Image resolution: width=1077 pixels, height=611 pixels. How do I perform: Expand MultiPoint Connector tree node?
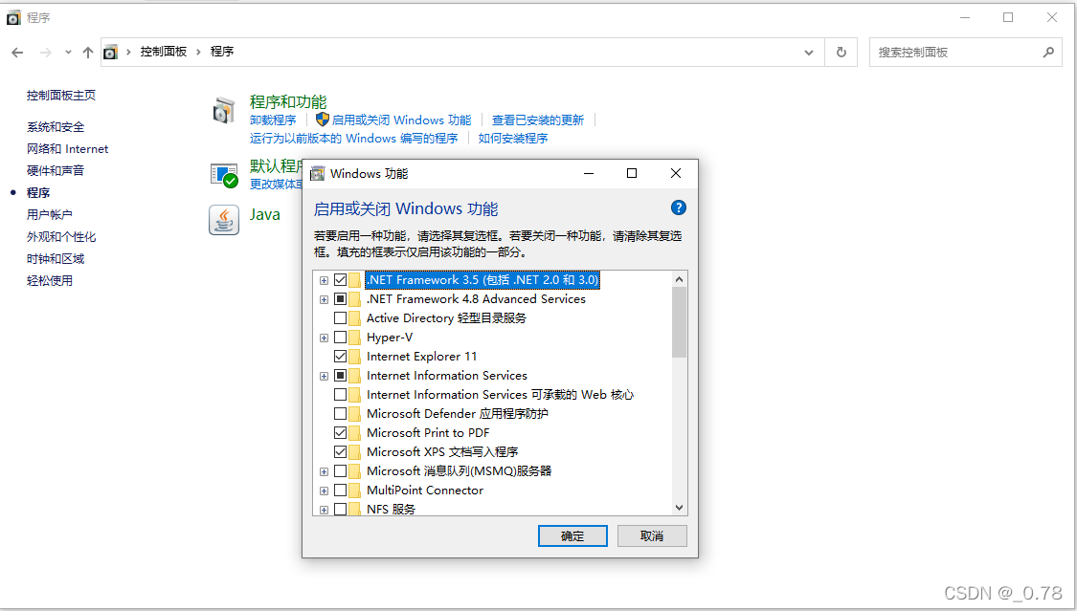click(324, 491)
